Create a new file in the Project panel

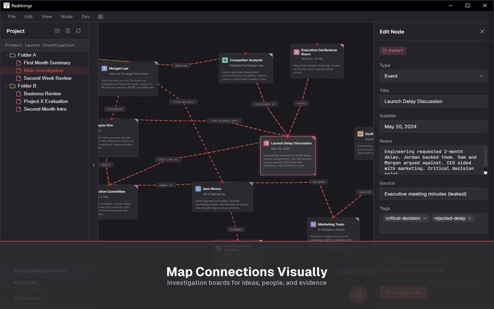(x=69, y=31)
